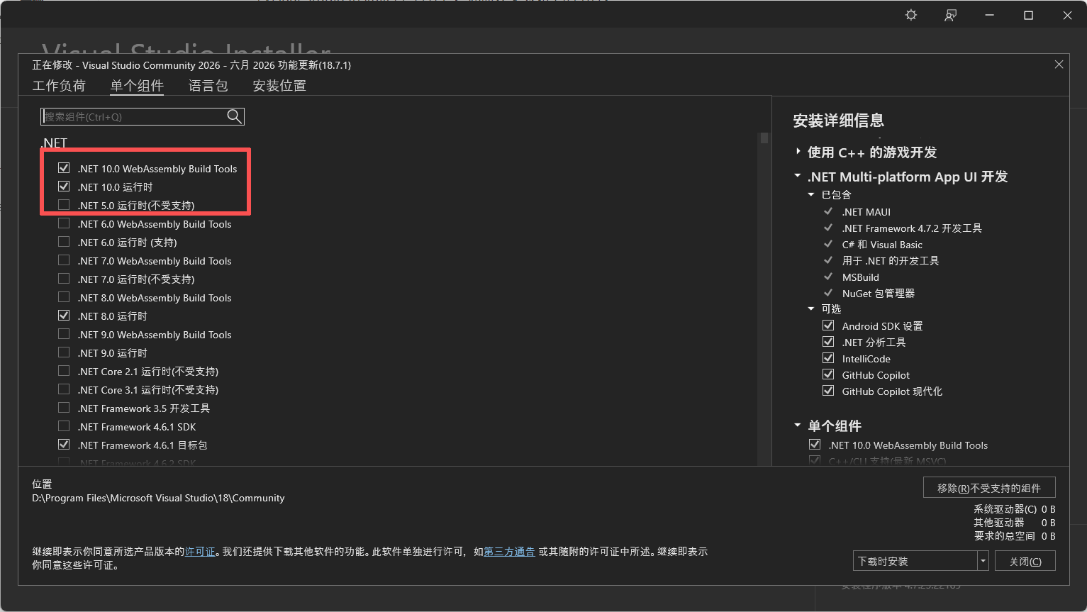Uncheck .NET 分析工具 optional component
The height and width of the screenshot is (612, 1087).
[x=828, y=342]
